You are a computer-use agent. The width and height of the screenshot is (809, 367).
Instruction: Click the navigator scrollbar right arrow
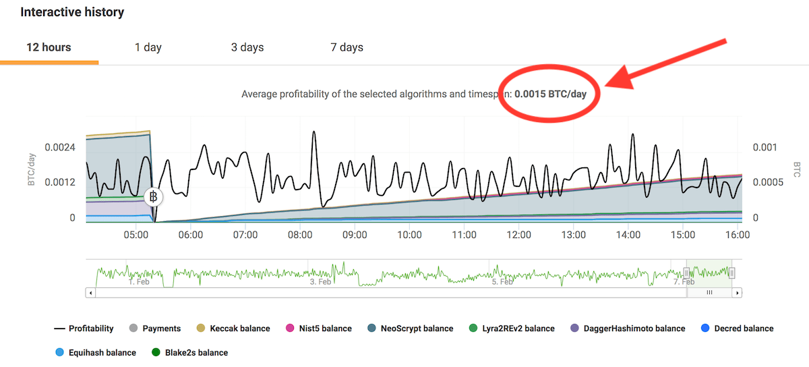pyautogui.click(x=738, y=293)
